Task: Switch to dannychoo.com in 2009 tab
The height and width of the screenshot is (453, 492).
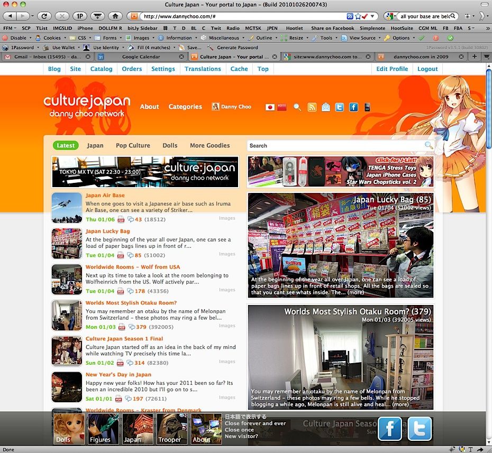Action: [421, 57]
